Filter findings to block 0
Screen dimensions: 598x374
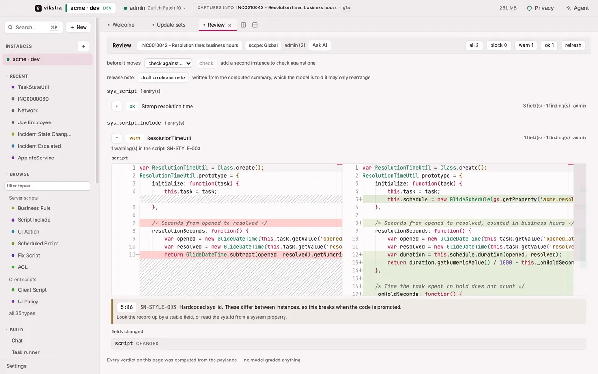click(498, 45)
